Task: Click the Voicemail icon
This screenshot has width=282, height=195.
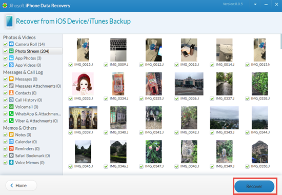Action: pos(11,107)
